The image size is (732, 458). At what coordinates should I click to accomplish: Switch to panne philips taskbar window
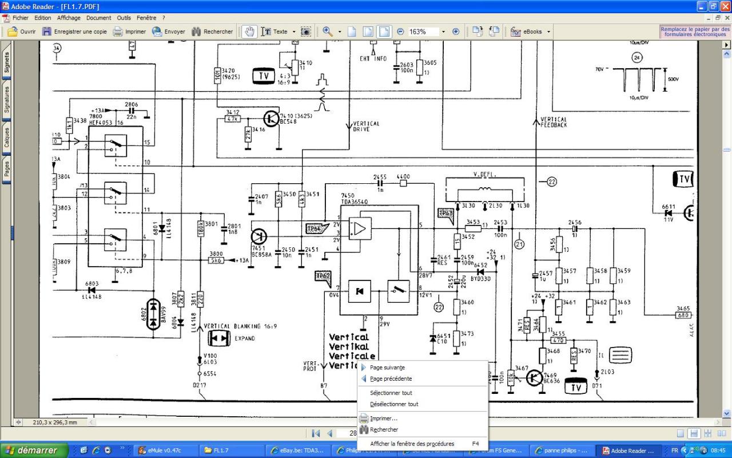pyautogui.click(x=562, y=451)
